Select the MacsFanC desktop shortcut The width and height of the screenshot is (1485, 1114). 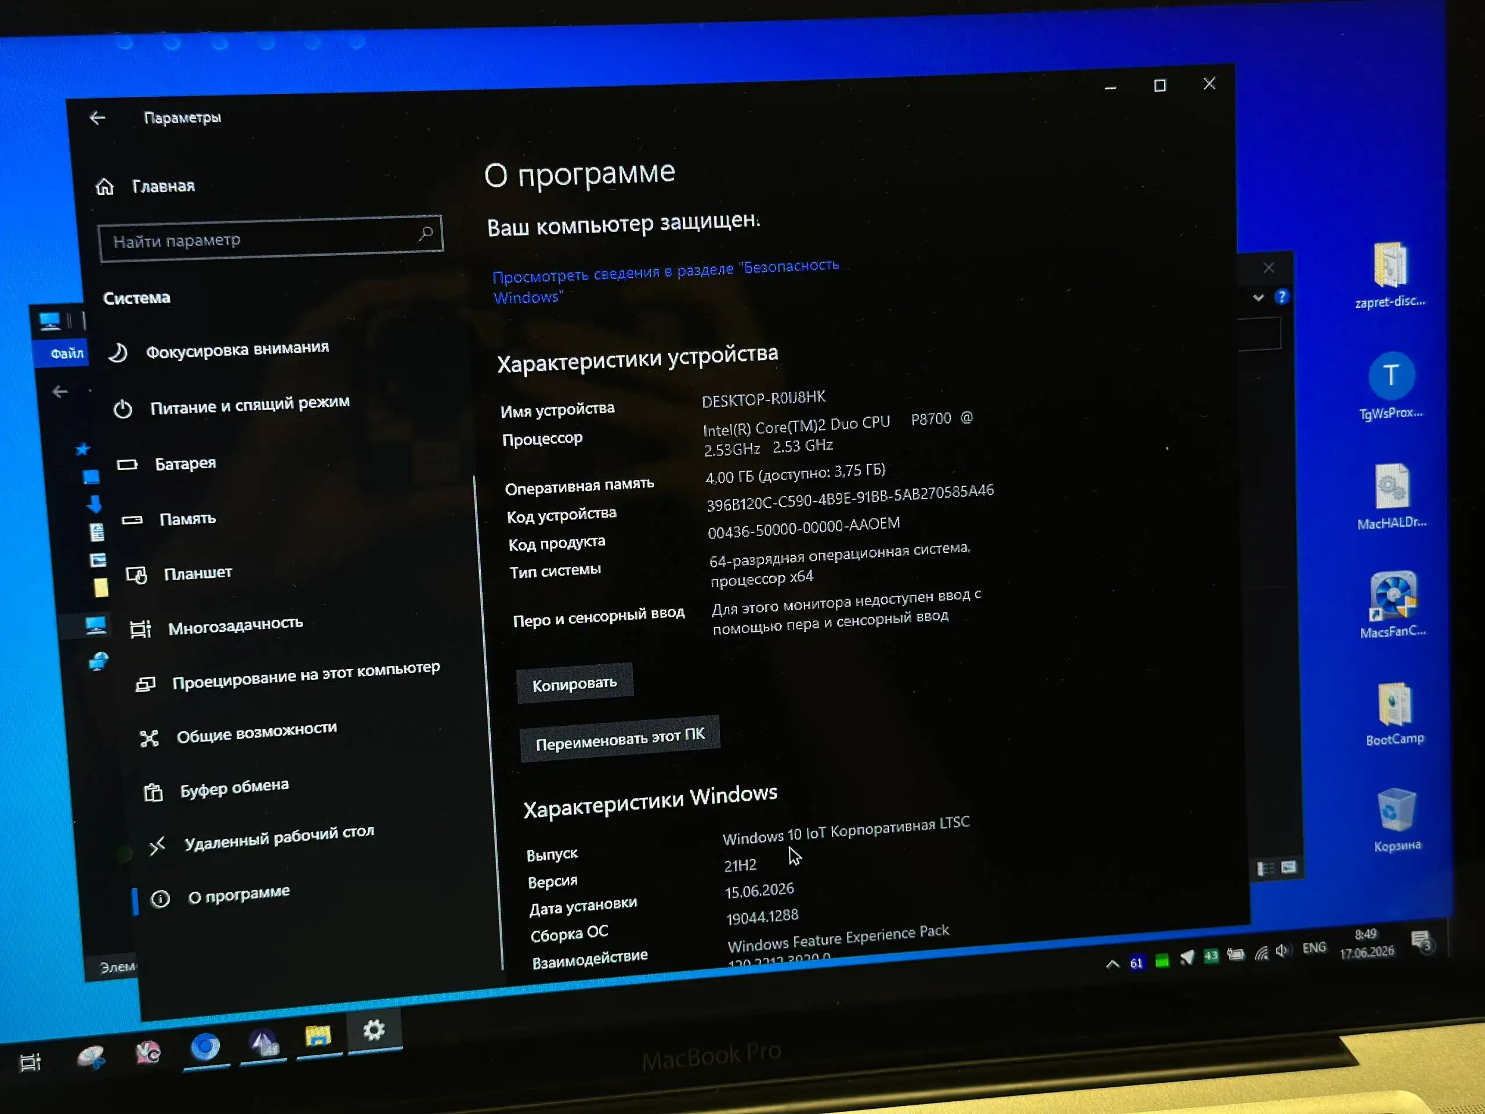point(1393,605)
